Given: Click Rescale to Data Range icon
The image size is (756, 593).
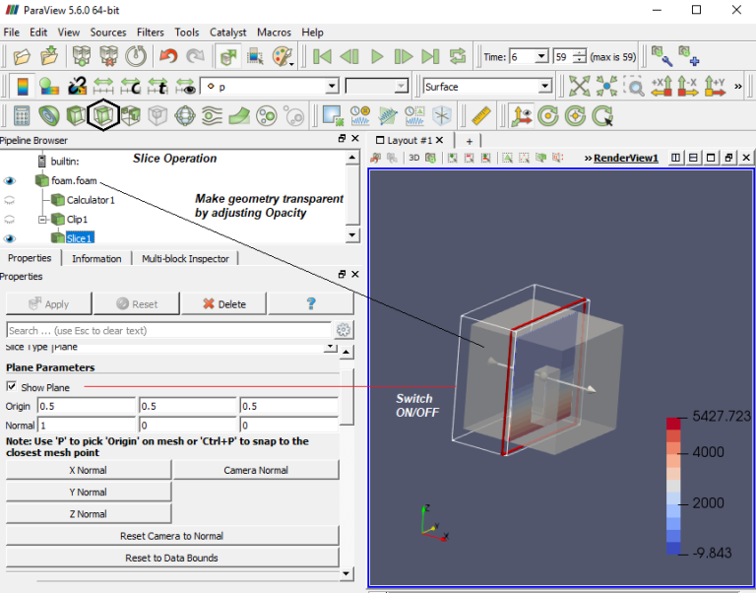Looking at the screenshot, I should point(103,87).
